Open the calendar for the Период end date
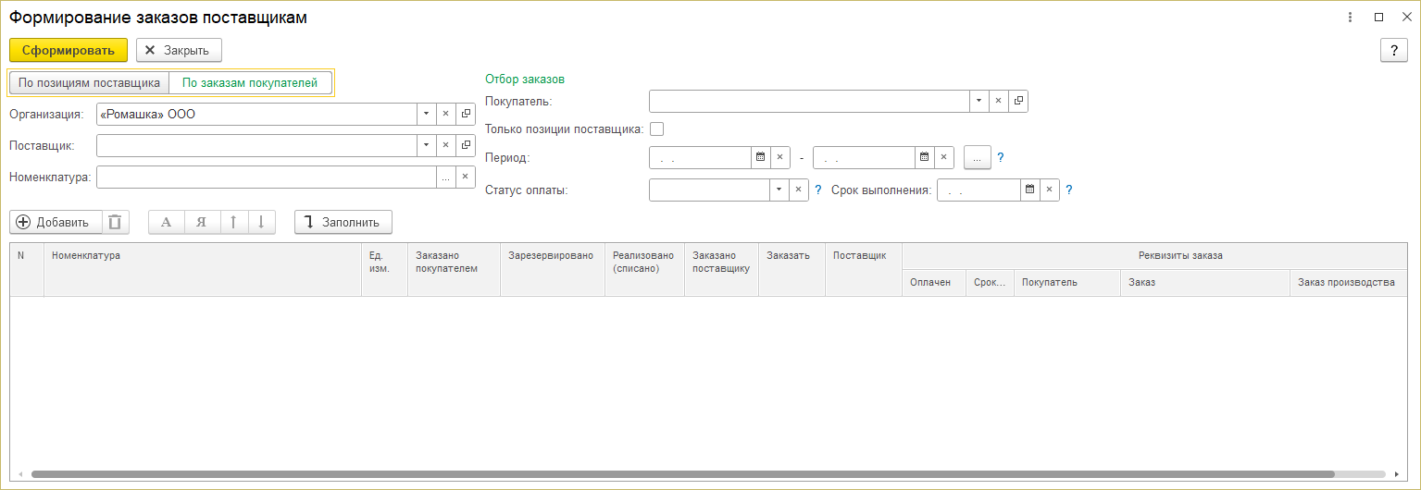Image resolution: width=1421 pixels, height=490 pixels. (x=925, y=157)
